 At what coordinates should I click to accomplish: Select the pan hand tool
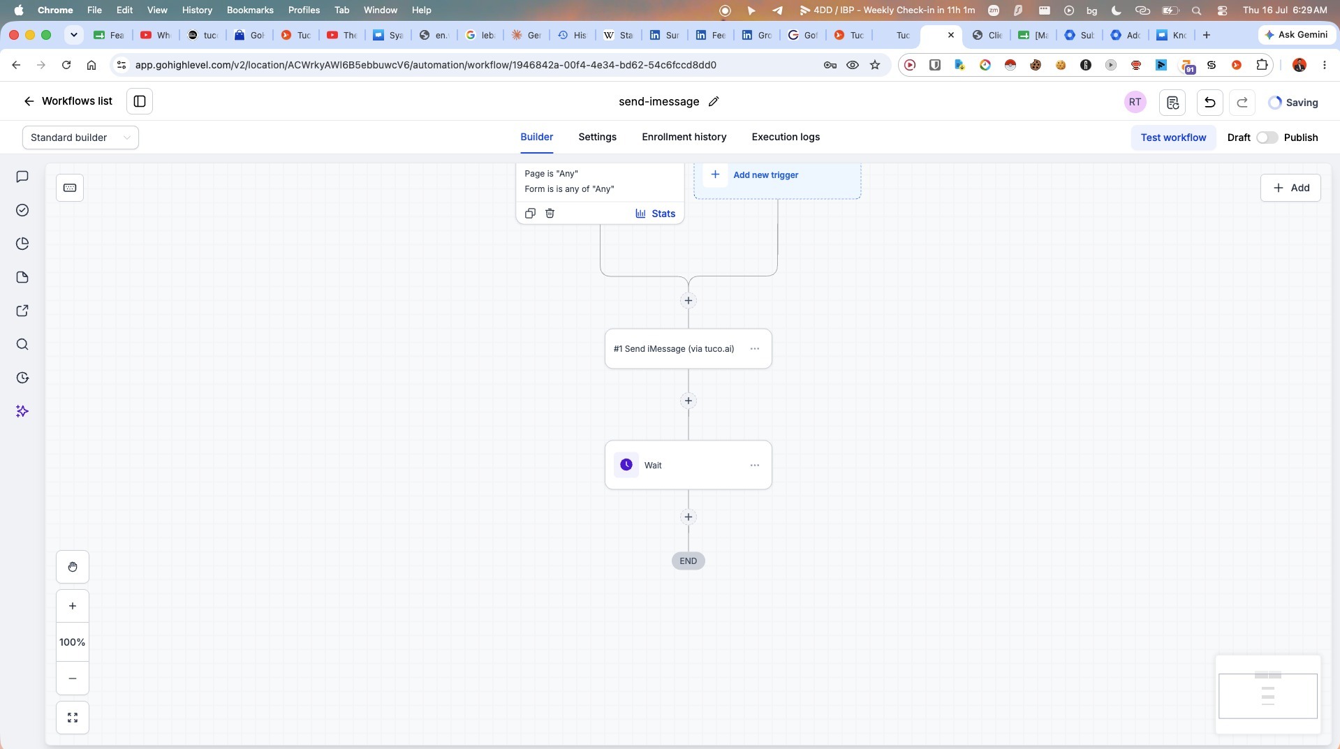click(73, 566)
